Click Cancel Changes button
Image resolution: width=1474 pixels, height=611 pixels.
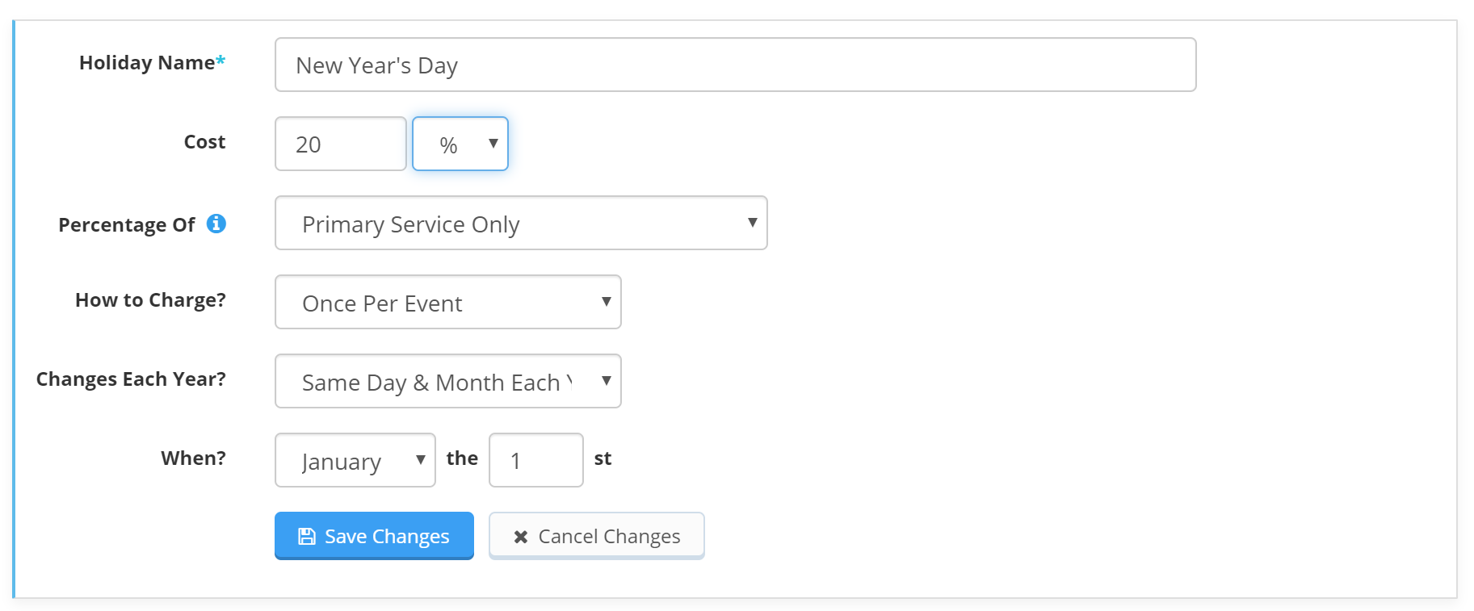[596, 536]
